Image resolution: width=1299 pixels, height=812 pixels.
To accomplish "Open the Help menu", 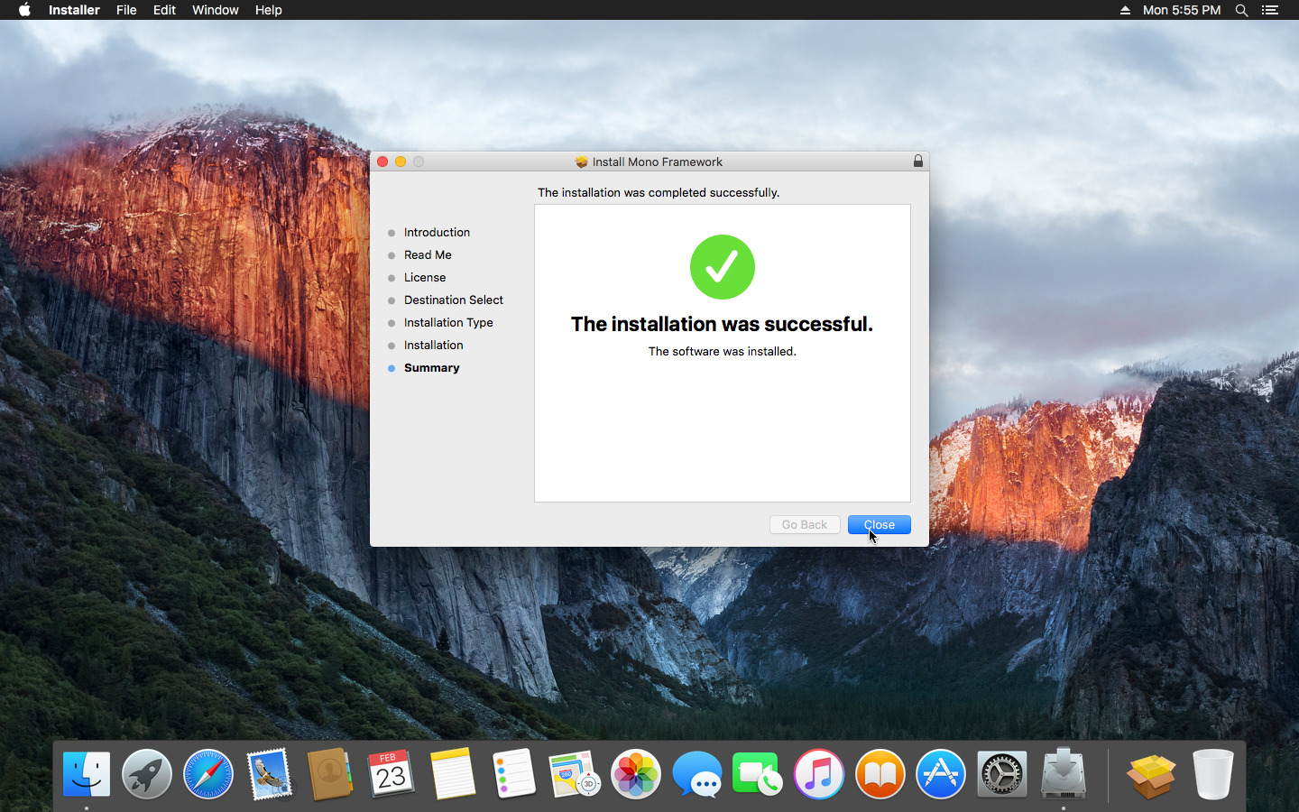I will [x=268, y=10].
